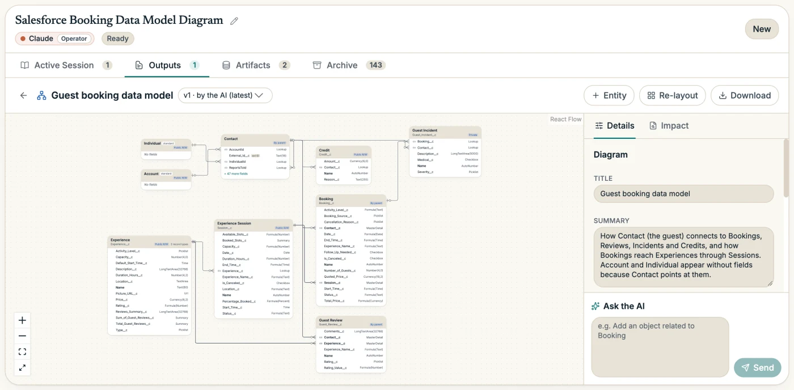Click the diagram hierarchy icon beside model name

point(41,95)
